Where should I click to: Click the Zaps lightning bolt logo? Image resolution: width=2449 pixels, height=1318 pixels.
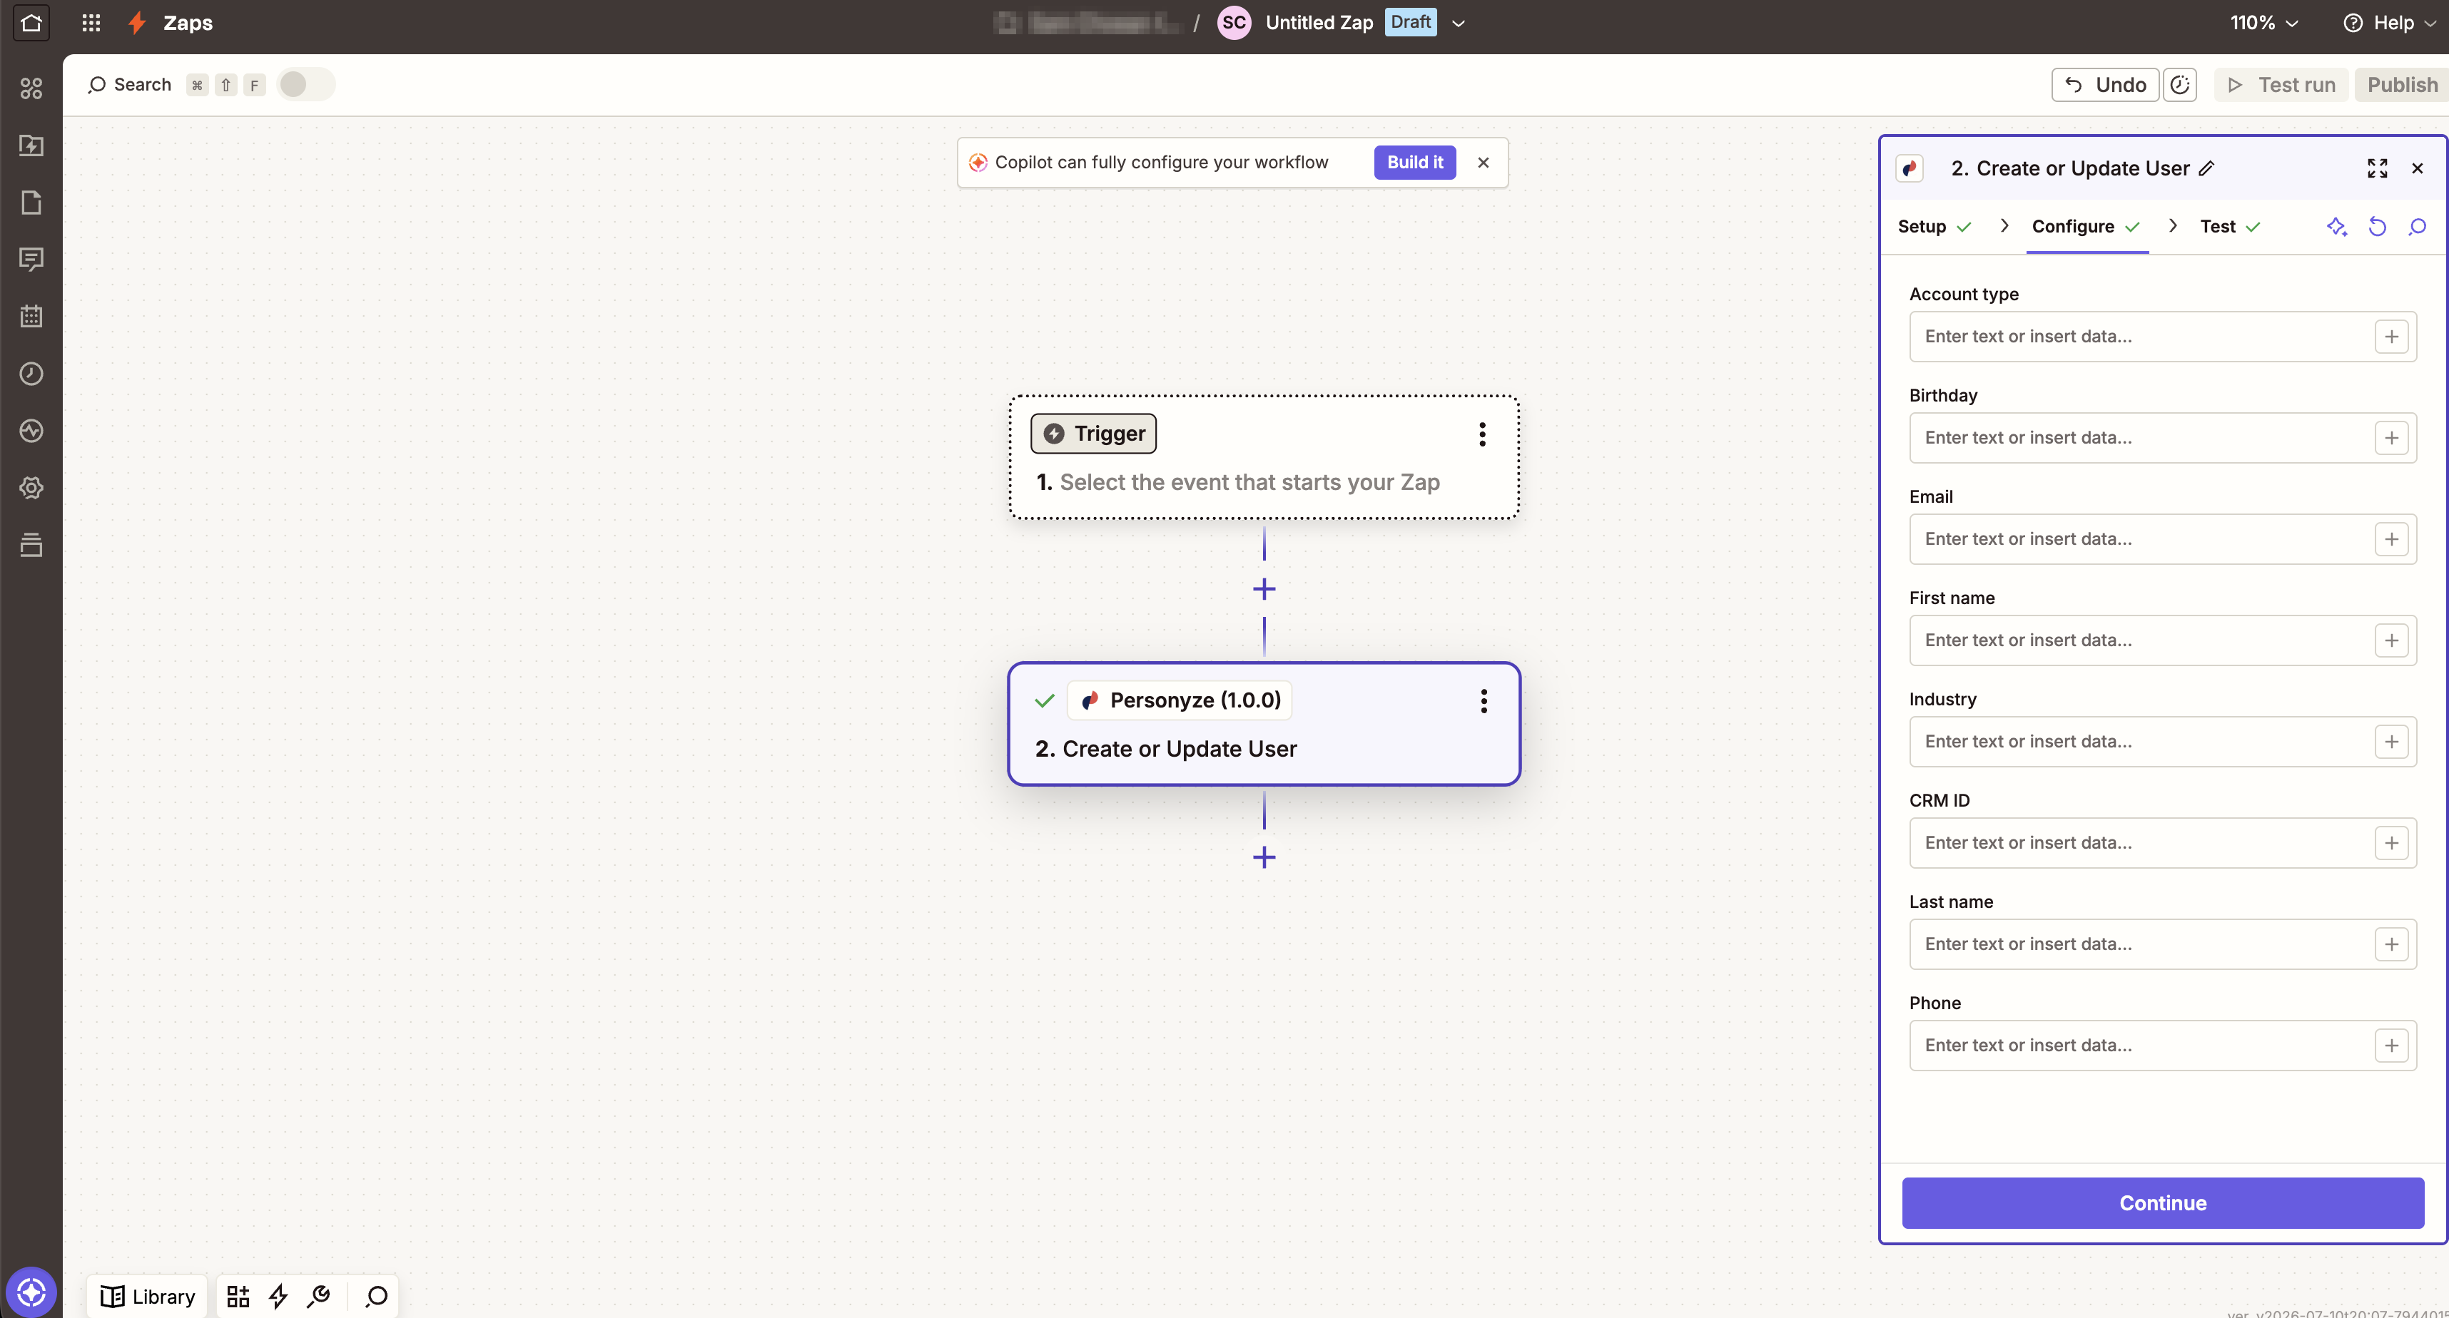click(138, 23)
